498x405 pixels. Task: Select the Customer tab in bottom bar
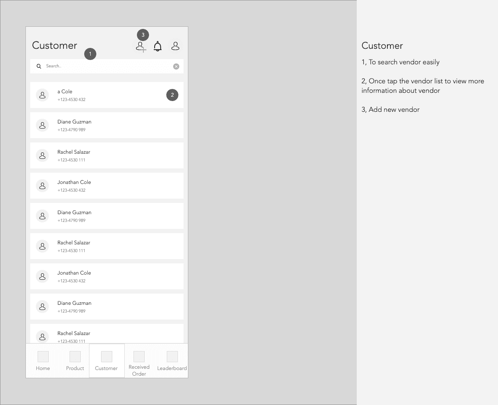point(107,361)
